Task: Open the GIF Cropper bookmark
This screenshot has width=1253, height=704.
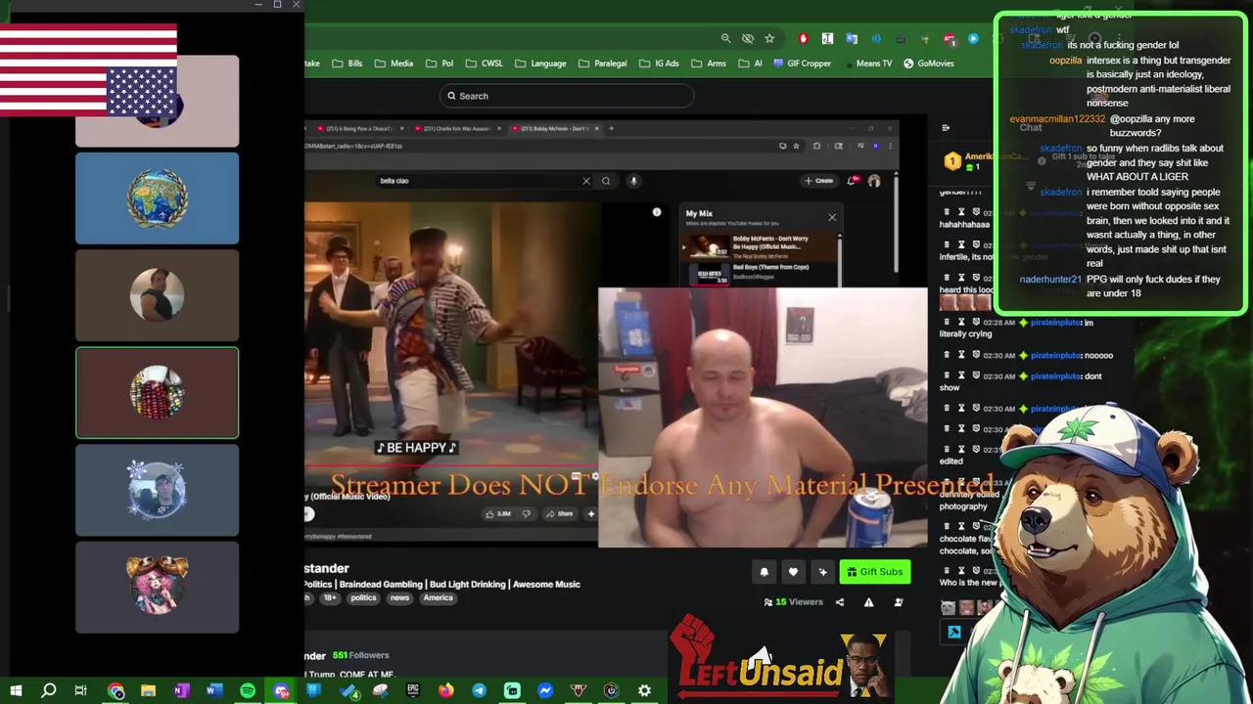Action: pyautogui.click(x=802, y=64)
